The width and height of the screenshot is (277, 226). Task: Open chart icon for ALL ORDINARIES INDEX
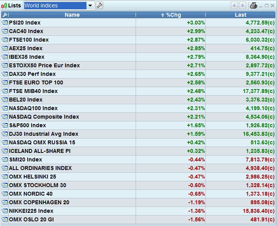coord(5,168)
